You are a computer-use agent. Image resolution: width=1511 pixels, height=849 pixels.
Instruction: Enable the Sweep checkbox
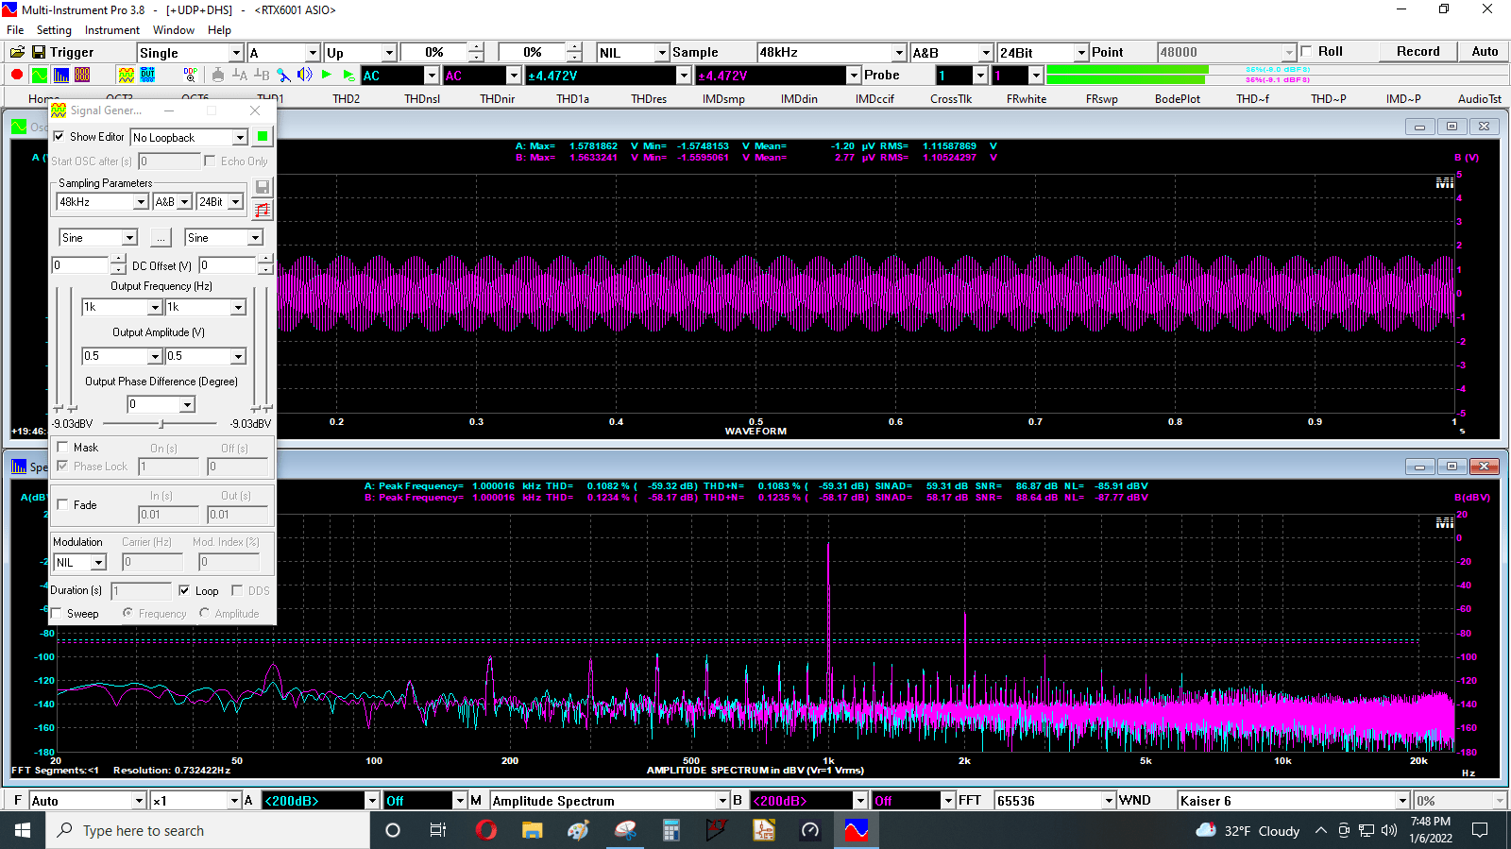[57, 613]
